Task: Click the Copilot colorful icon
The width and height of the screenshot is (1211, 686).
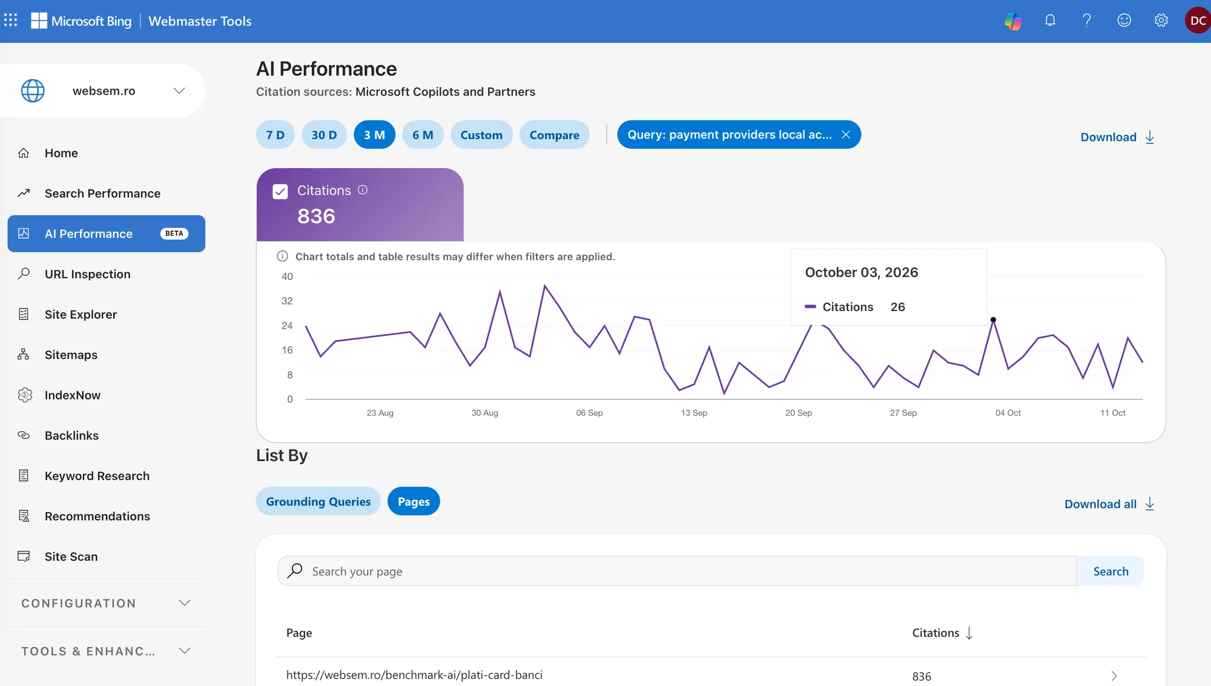Action: (x=1013, y=21)
